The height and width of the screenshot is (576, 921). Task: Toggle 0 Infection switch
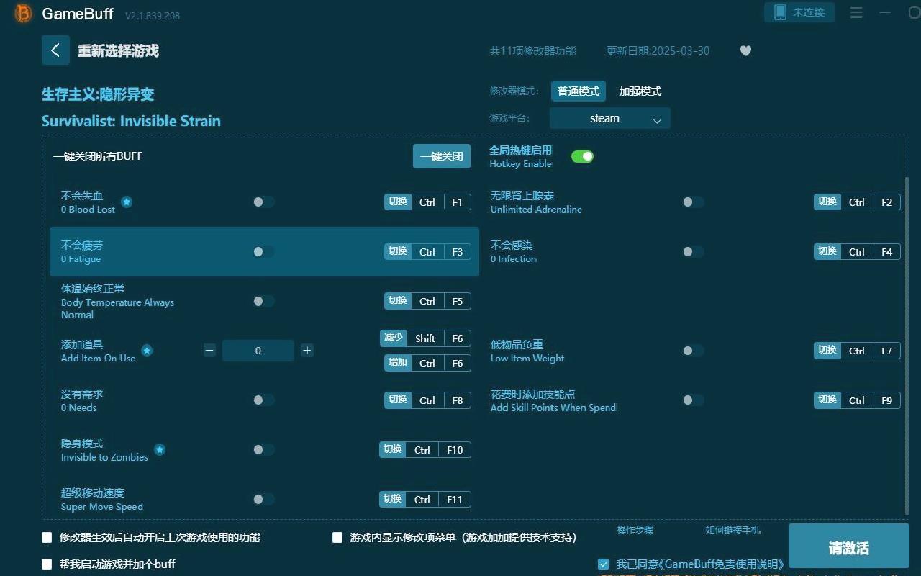point(693,252)
